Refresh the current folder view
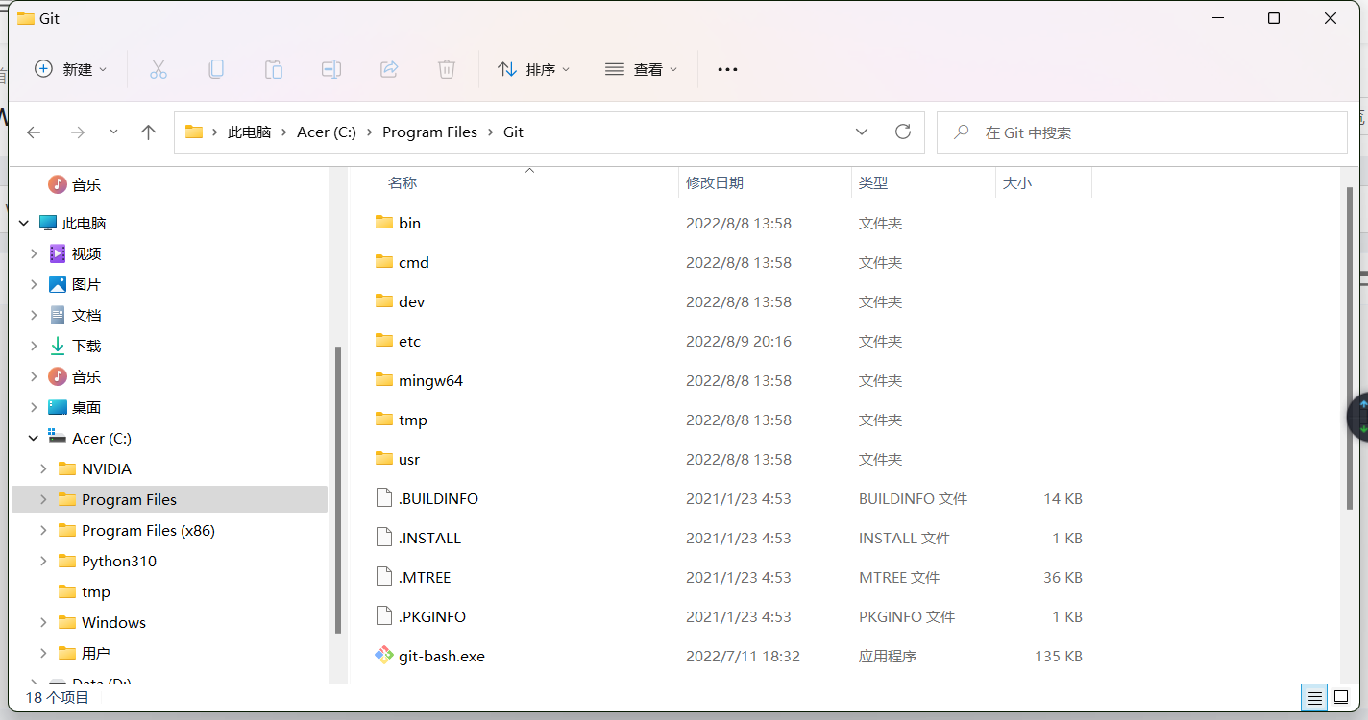Viewport: 1368px width, 720px height. click(x=902, y=132)
